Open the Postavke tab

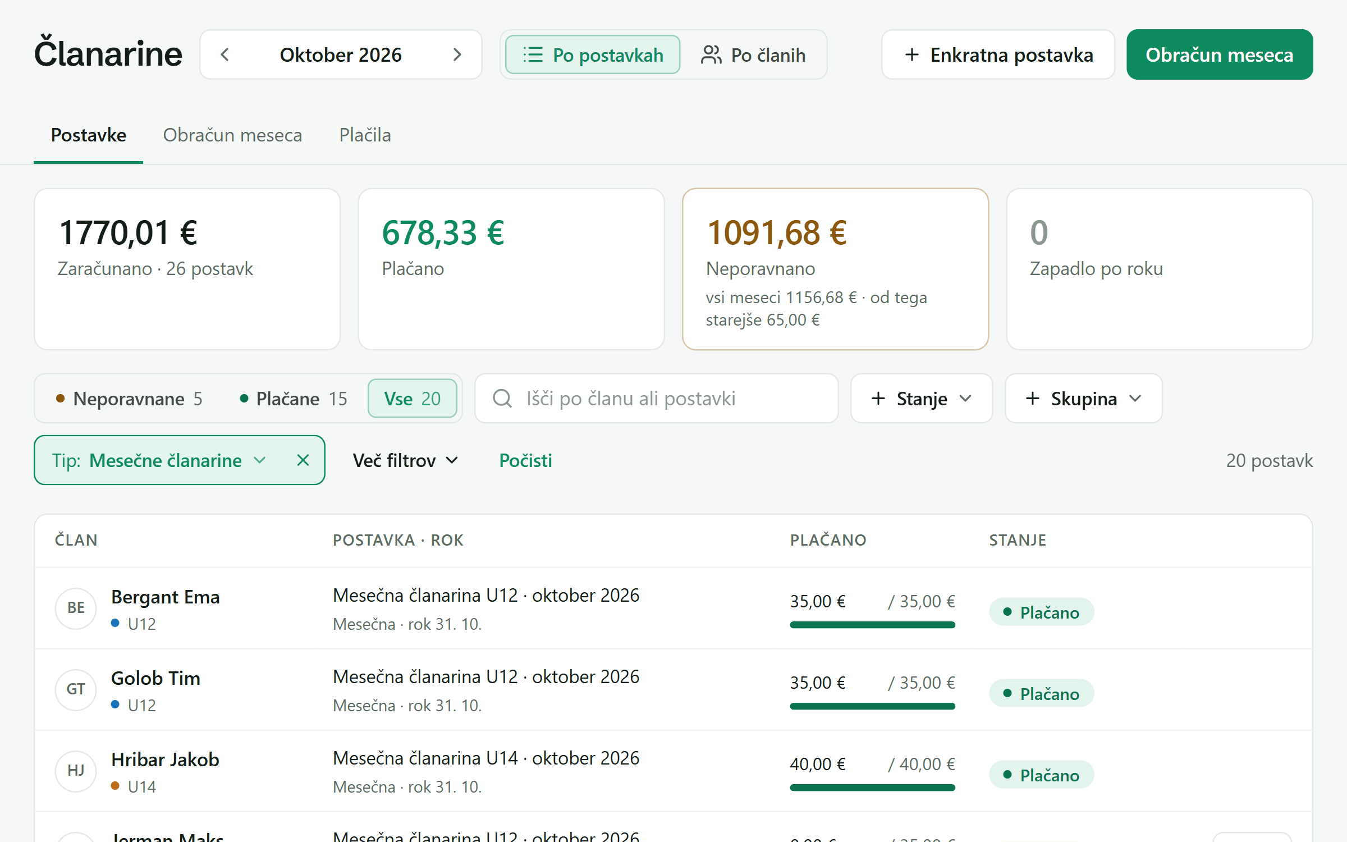click(89, 135)
